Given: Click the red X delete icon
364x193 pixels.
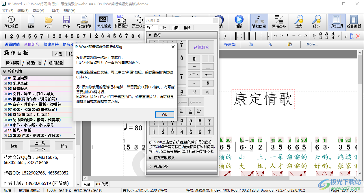Looking at the screenshot, I should [x=358, y=36].
